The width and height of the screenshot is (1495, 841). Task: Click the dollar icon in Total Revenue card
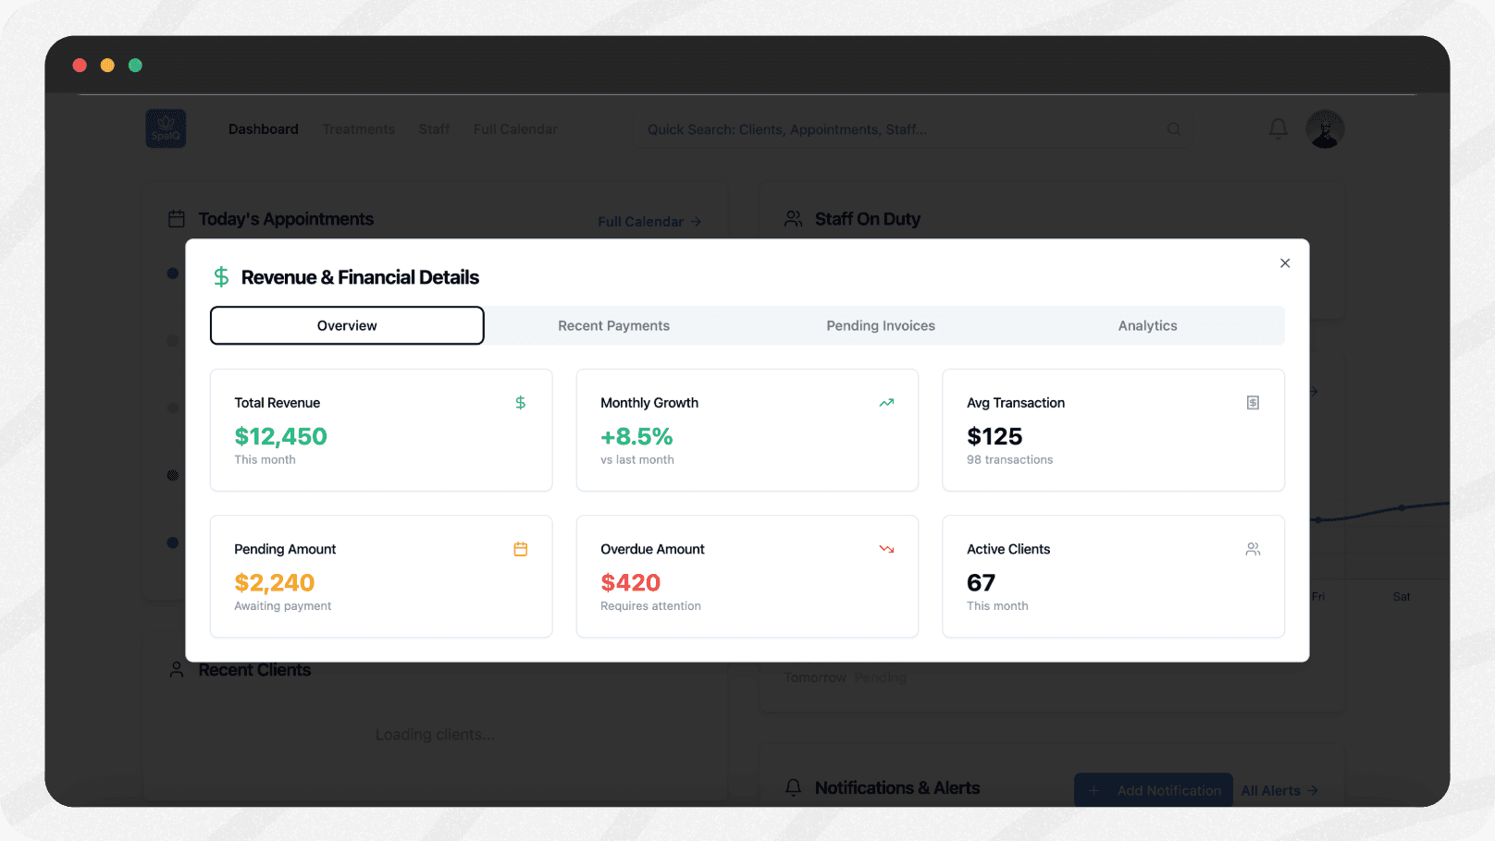(520, 403)
